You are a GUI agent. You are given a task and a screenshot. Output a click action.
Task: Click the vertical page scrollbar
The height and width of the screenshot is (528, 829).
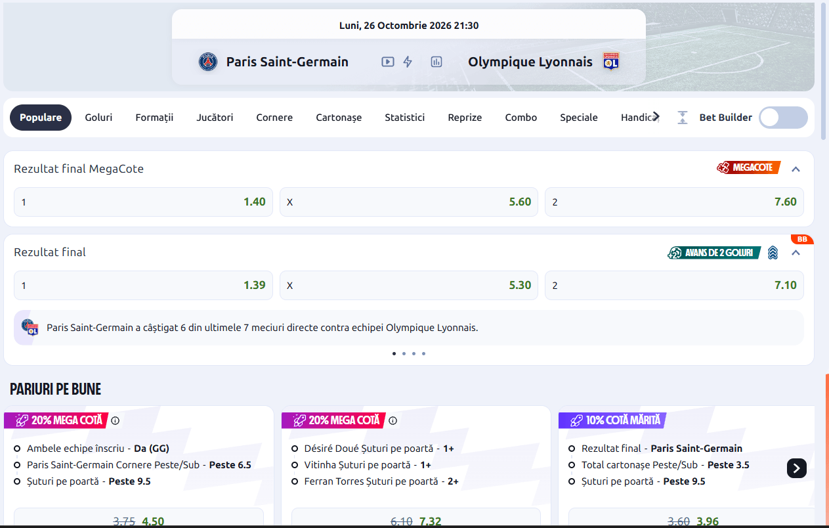click(824, 71)
